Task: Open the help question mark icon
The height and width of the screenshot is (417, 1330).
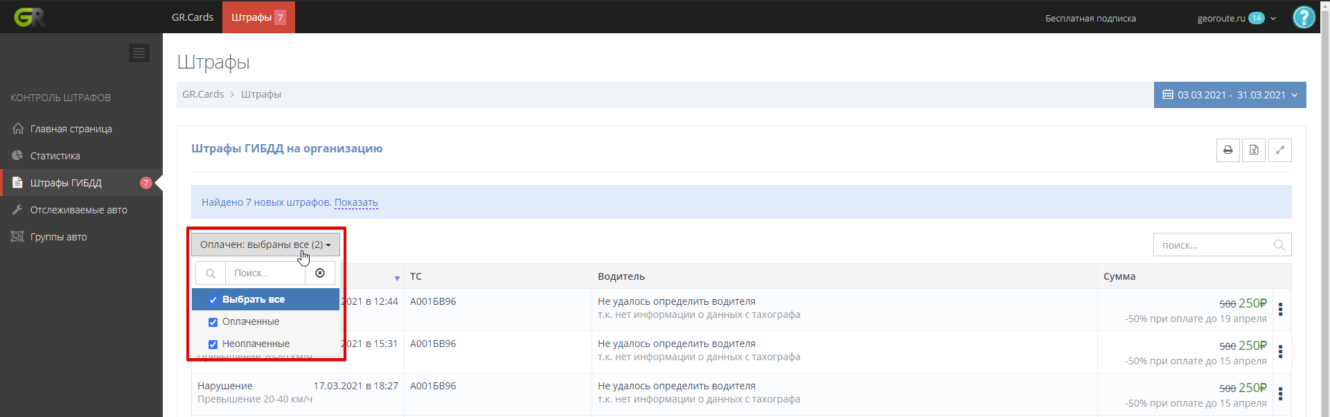Action: click(1304, 17)
